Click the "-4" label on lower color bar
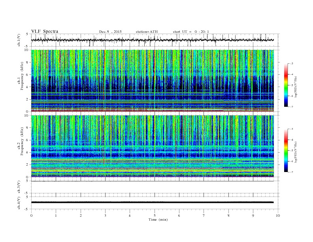This screenshot has width=313, height=242. [292, 140]
